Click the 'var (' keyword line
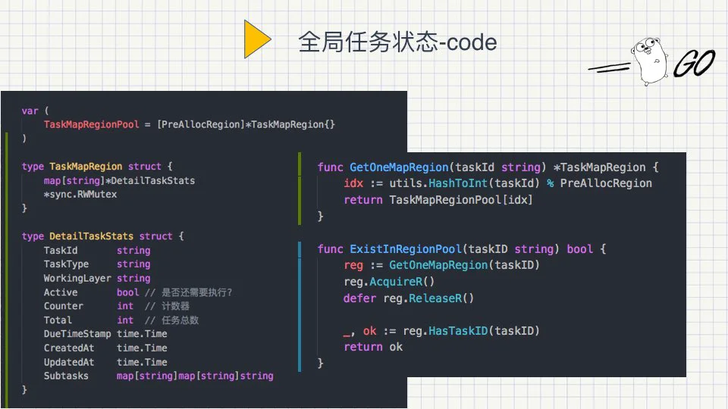The width and height of the screenshot is (728, 409). pyautogui.click(x=35, y=111)
